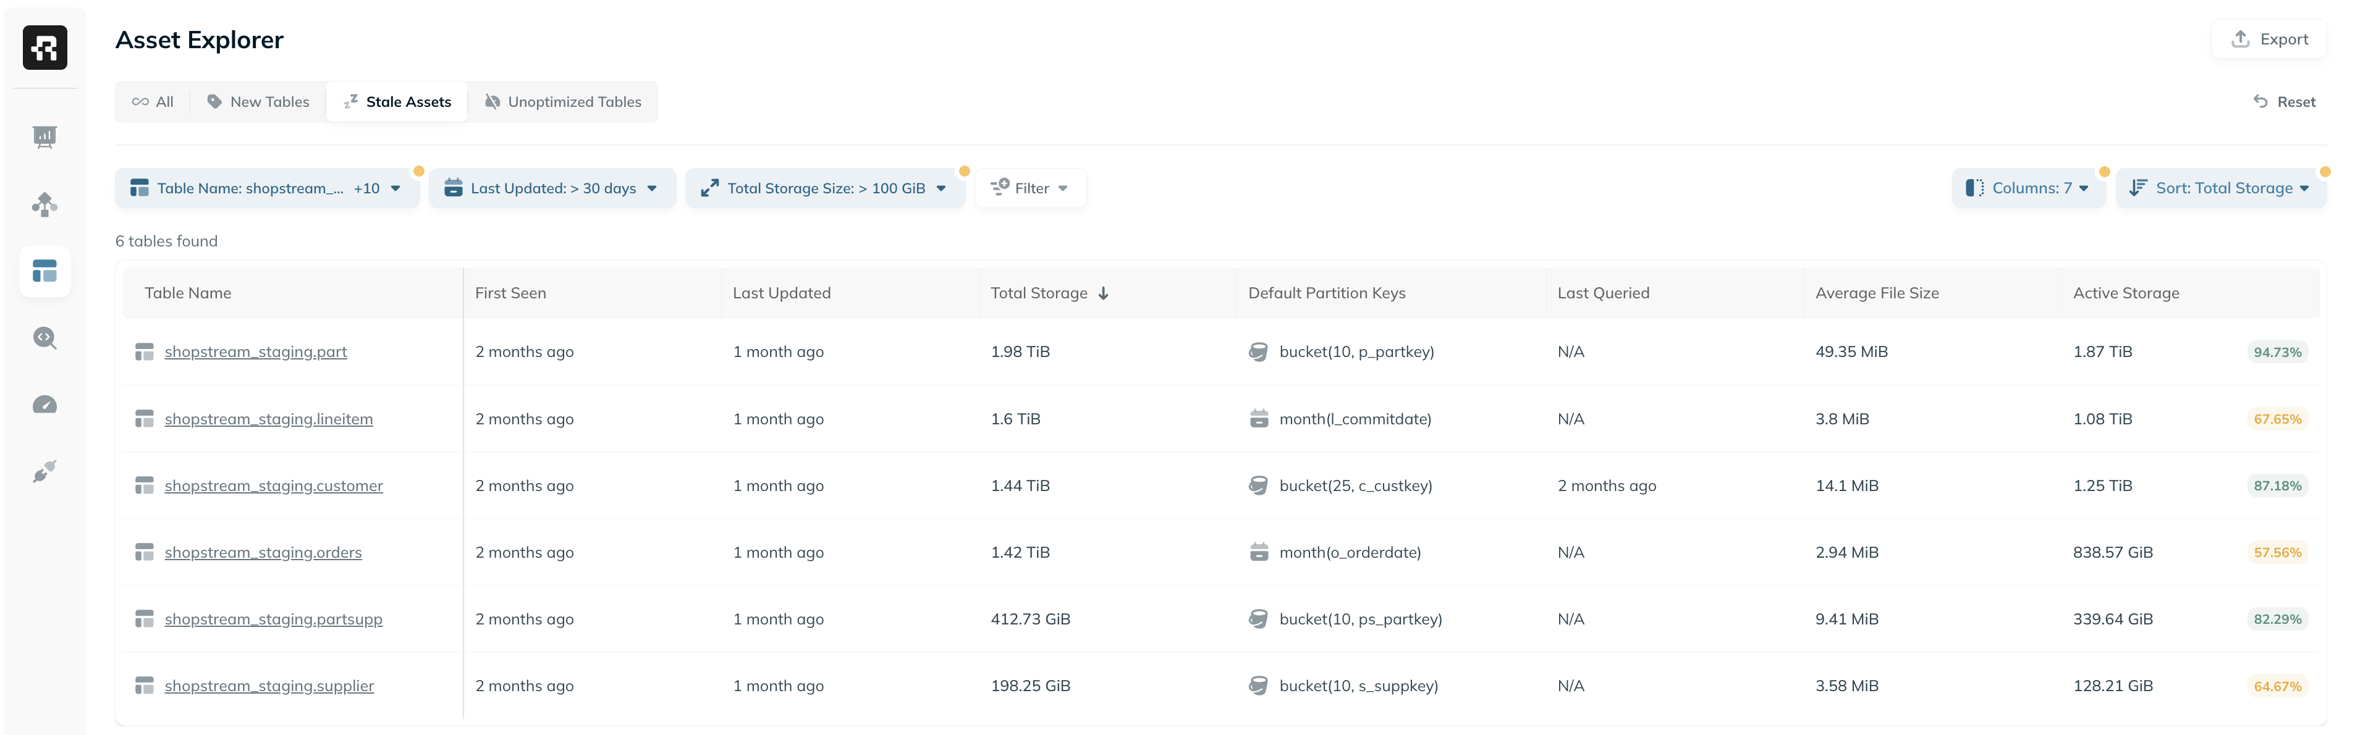This screenshot has height=735, width=2368.
Task: Open the Last Updated filter dropdown
Action: click(551, 187)
